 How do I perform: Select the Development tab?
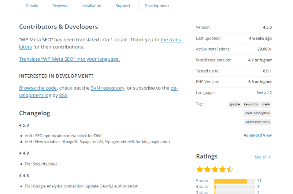pos(157,6)
